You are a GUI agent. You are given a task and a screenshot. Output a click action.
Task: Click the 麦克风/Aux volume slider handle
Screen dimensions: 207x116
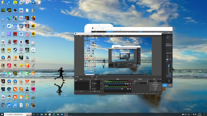point(126,84)
